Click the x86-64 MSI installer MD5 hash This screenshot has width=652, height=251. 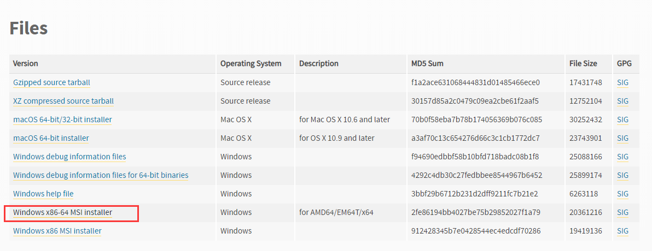point(476,212)
